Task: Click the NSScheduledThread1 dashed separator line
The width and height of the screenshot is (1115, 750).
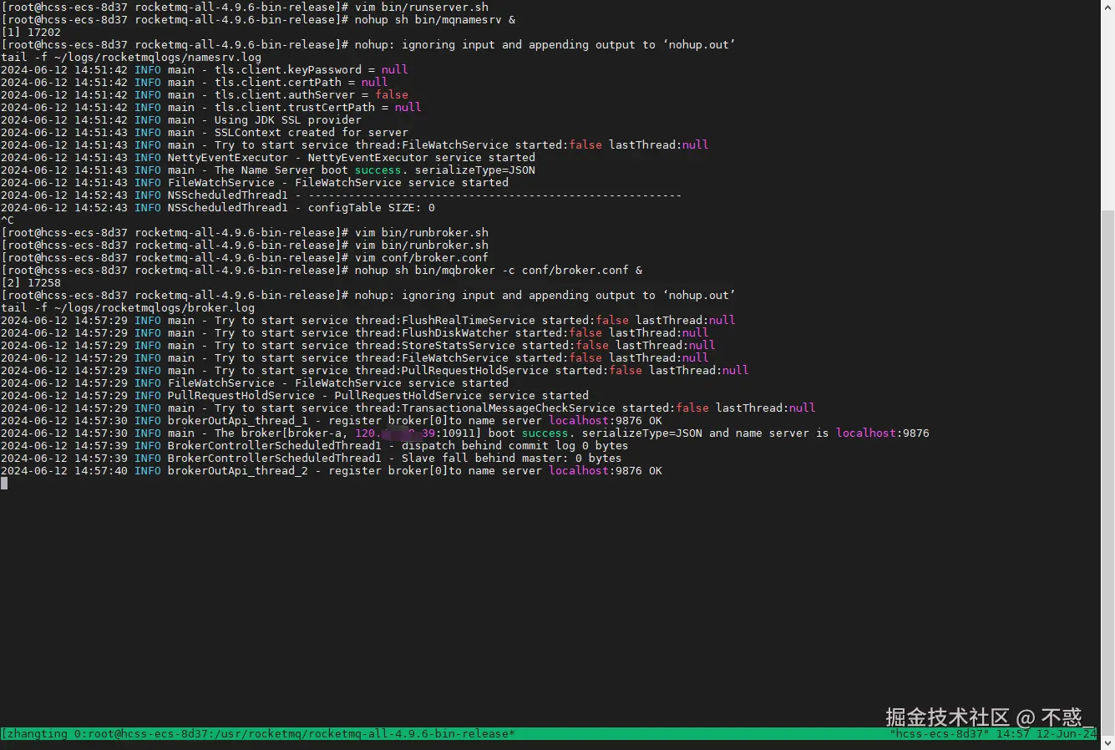Action: (342, 195)
